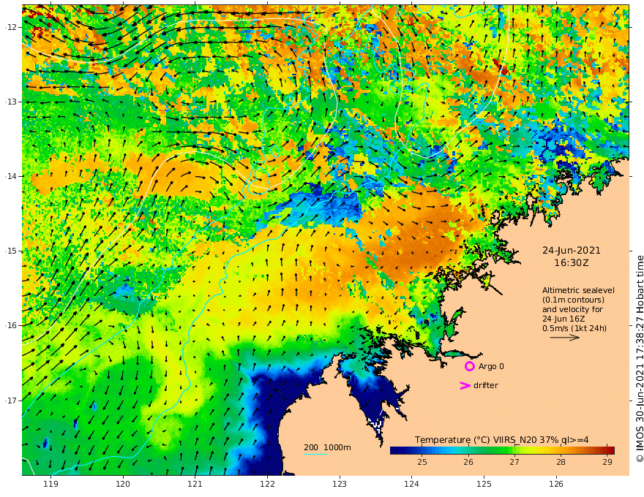The width and height of the screenshot is (644, 497).
Task: Click the longitude axis label 120
Action: pyautogui.click(x=123, y=484)
